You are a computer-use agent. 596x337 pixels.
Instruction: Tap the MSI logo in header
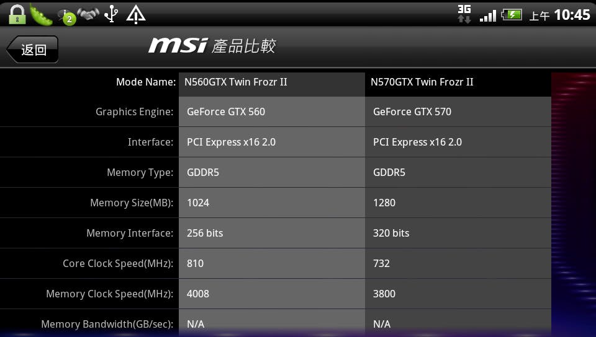pyautogui.click(x=178, y=45)
